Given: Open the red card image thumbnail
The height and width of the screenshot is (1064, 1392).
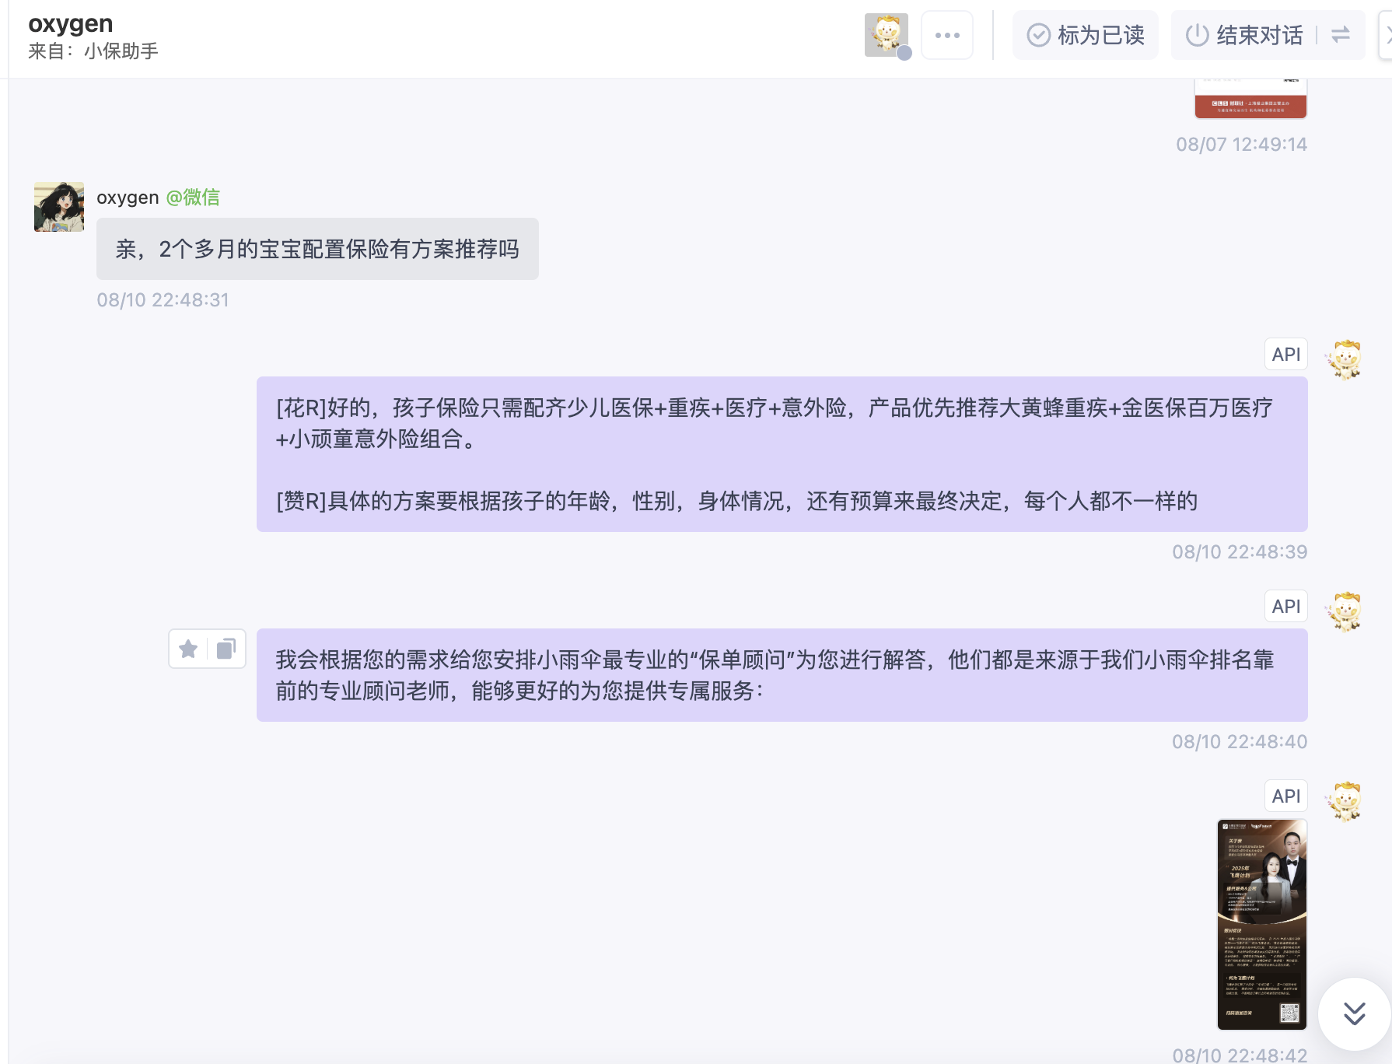Looking at the screenshot, I should coord(1250,99).
